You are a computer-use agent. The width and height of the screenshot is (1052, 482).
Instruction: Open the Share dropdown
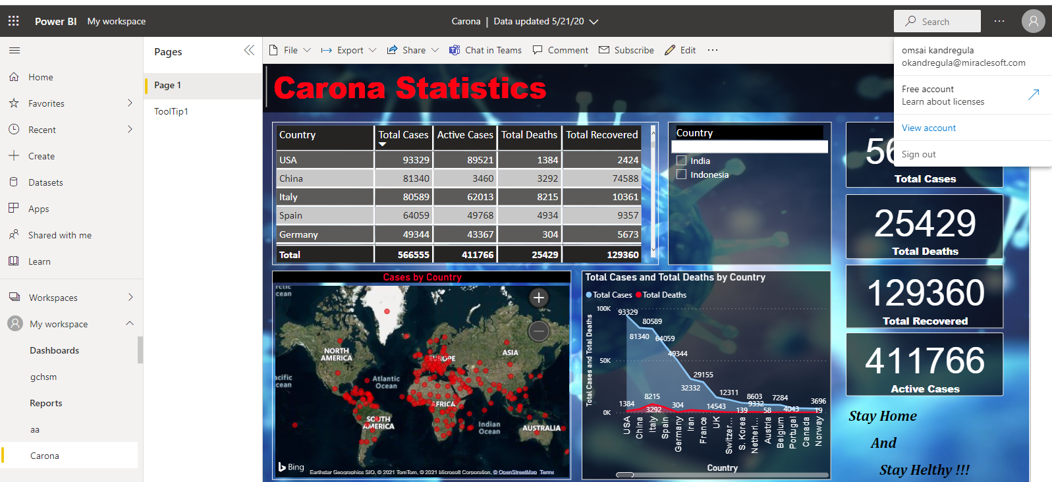click(413, 50)
